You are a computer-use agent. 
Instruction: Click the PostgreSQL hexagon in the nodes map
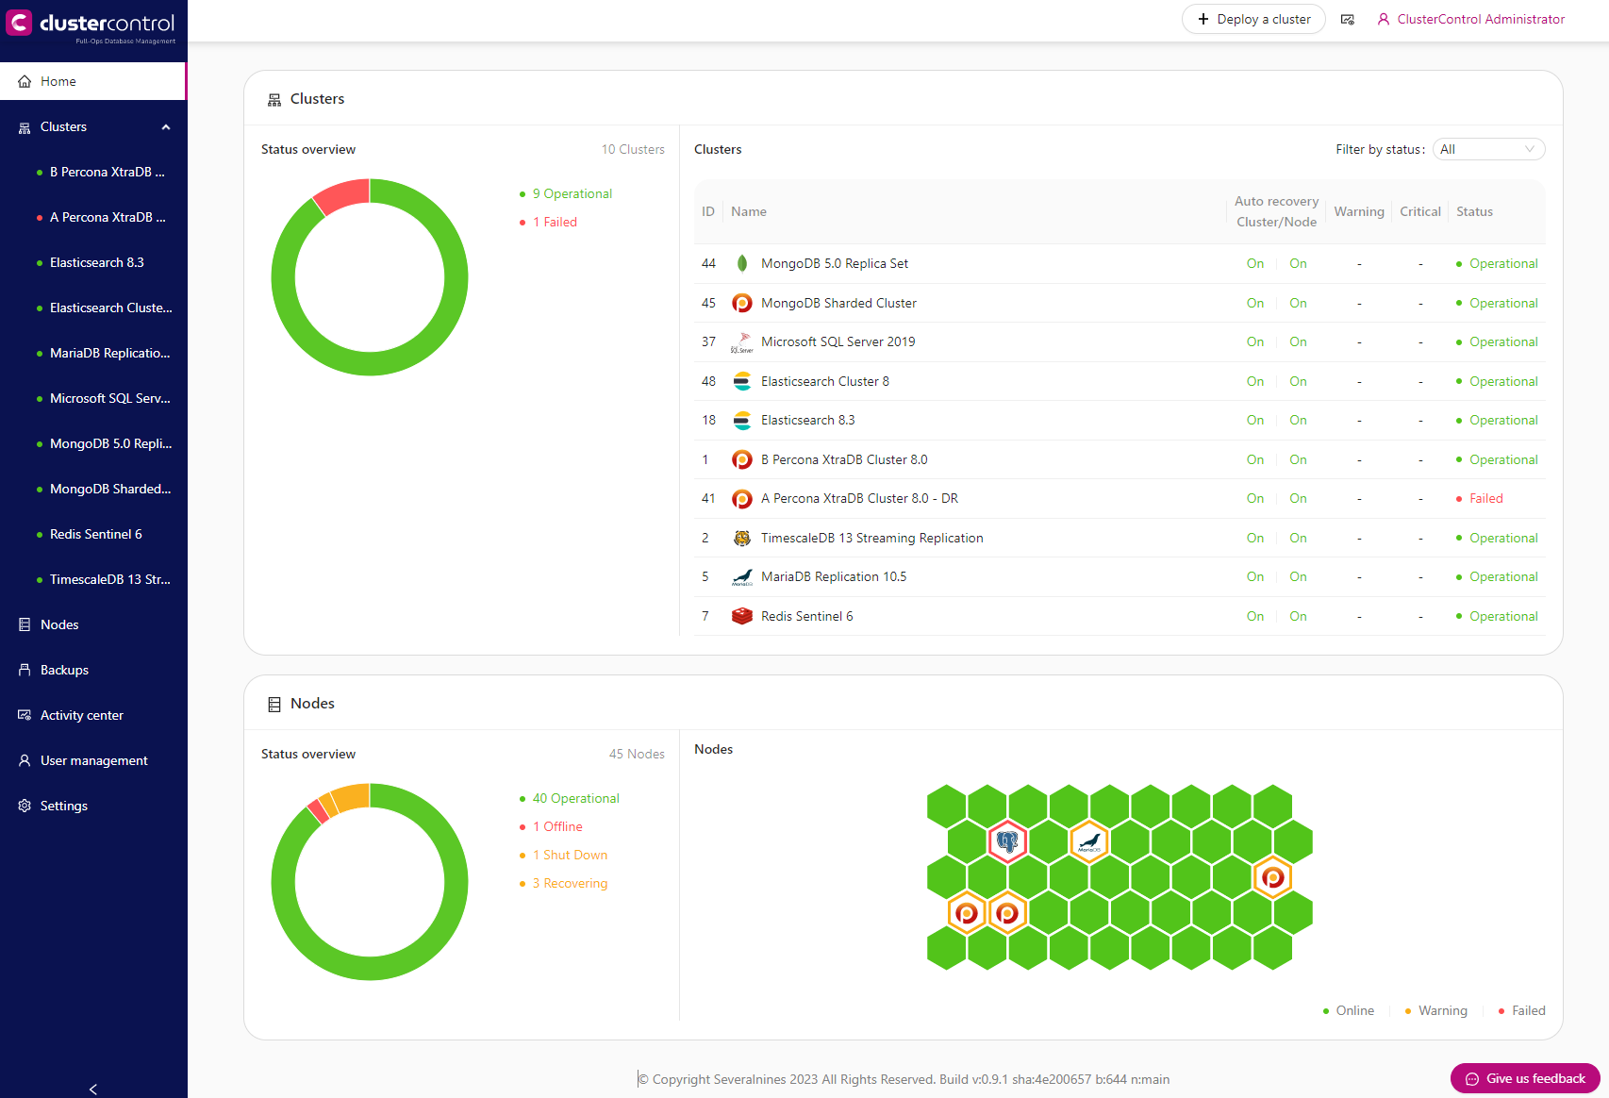[x=1007, y=840]
